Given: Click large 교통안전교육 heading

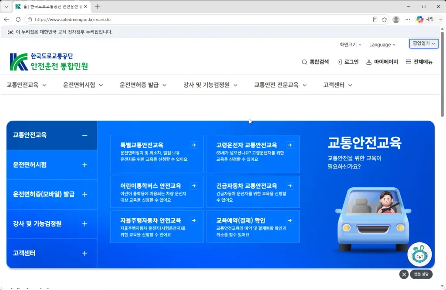Looking at the screenshot, I should coord(365,143).
